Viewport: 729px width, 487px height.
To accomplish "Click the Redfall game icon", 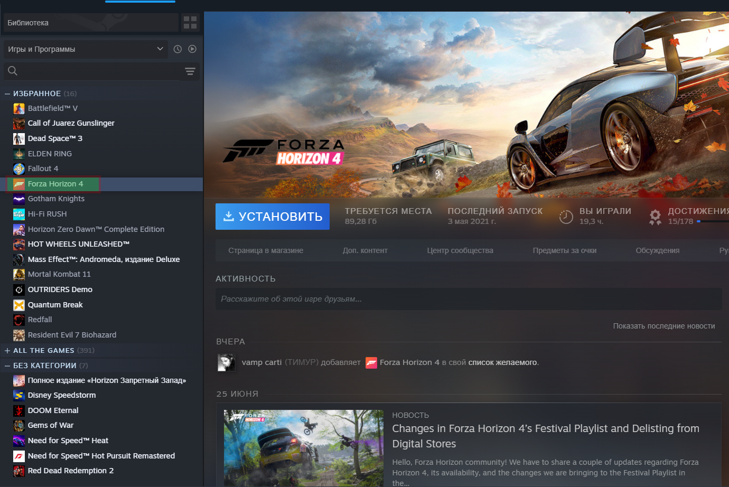I will [x=19, y=320].
